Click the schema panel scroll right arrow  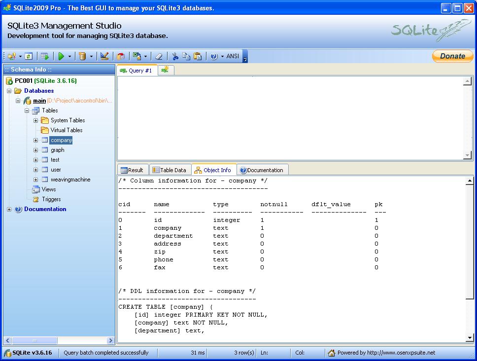(x=110, y=340)
